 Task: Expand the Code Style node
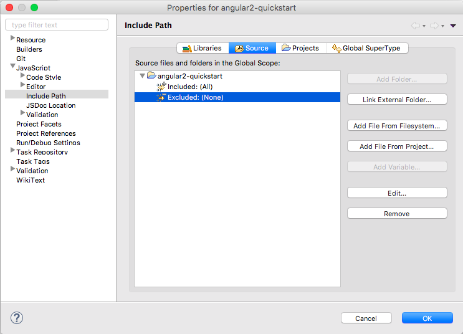22,77
